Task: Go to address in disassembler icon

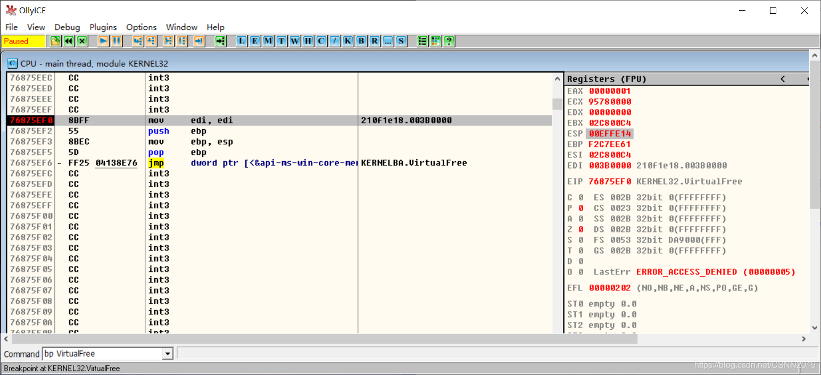Action: point(220,41)
